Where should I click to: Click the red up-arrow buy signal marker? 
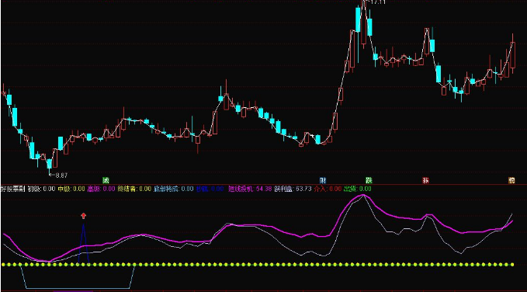(83, 216)
